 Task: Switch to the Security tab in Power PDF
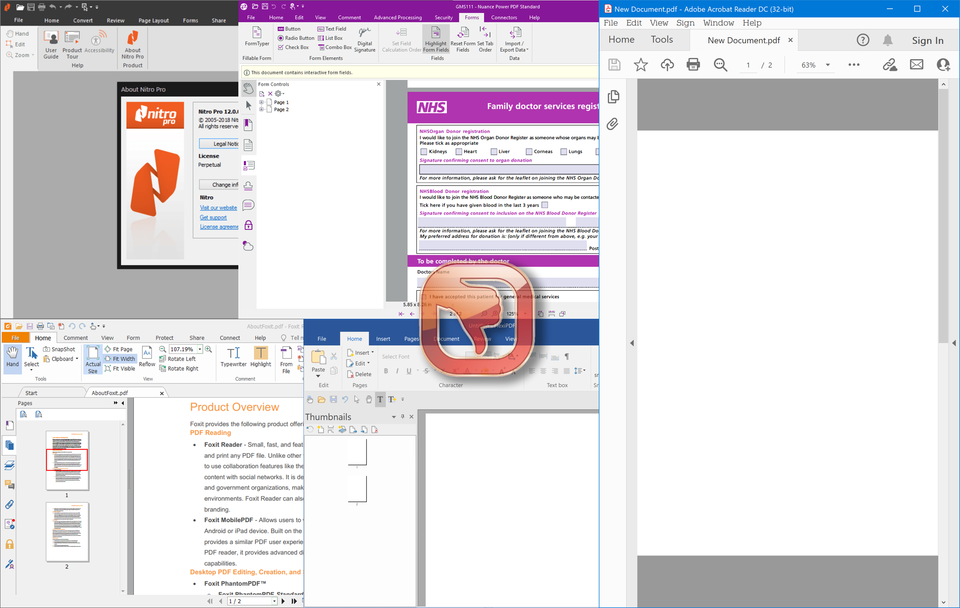click(x=443, y=17)
